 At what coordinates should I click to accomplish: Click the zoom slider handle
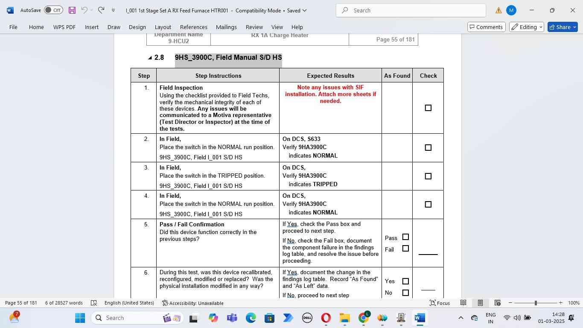coord(536,303)
